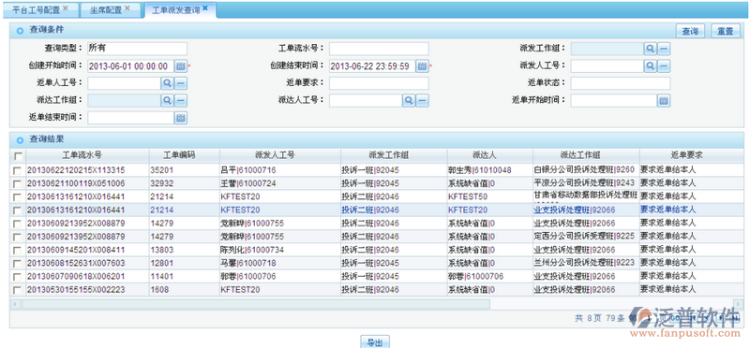Image resolution: width=750 pixels, height=348 pixels.
Task: Click the 导出 export button
Action: 374,342
